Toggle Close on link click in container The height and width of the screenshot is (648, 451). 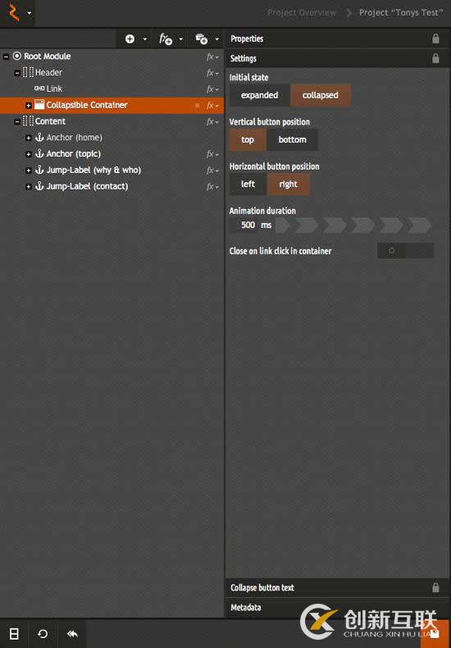click(405, 251)
